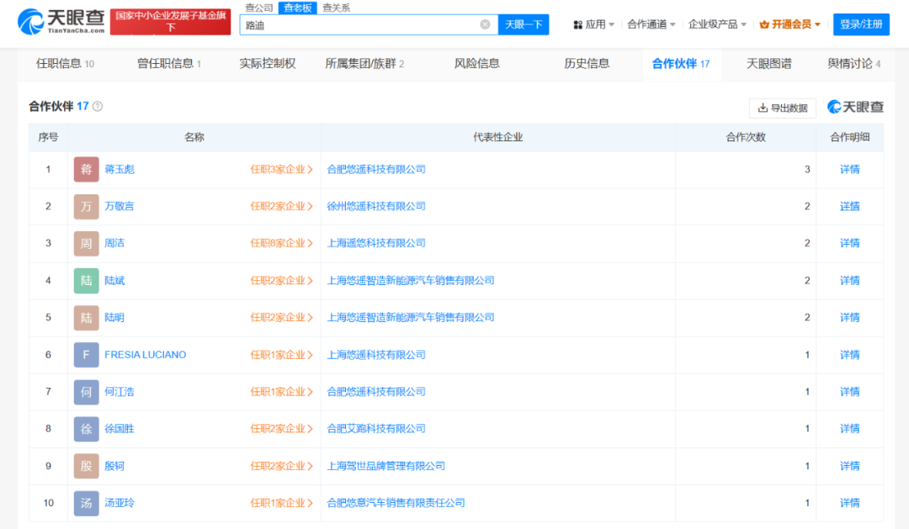Click the help question mark beside 合作伙伴 17
The height and width of the screenshot is (529, 909).
98,107
